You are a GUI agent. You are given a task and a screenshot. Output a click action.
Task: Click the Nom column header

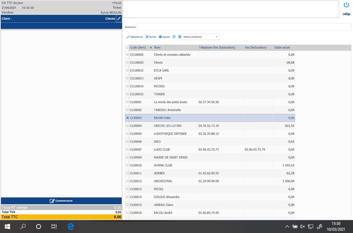coord(157,47)
